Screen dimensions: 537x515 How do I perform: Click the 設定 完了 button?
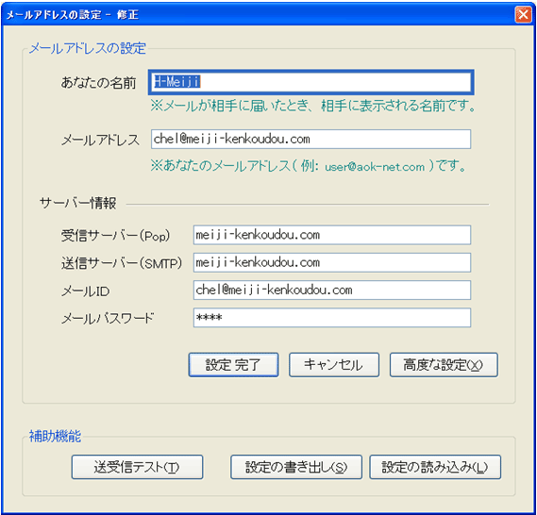[x=233, y=365]
